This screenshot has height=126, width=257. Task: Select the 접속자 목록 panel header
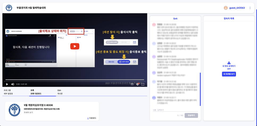(229, 19)
